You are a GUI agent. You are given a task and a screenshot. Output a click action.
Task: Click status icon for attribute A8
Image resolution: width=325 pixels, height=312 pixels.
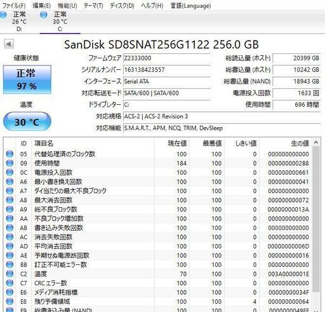10,200
